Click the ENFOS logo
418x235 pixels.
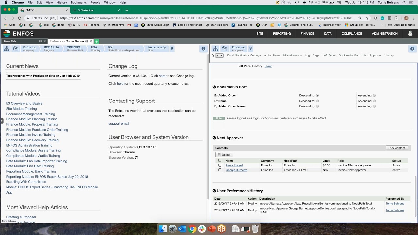pos(18,33)
